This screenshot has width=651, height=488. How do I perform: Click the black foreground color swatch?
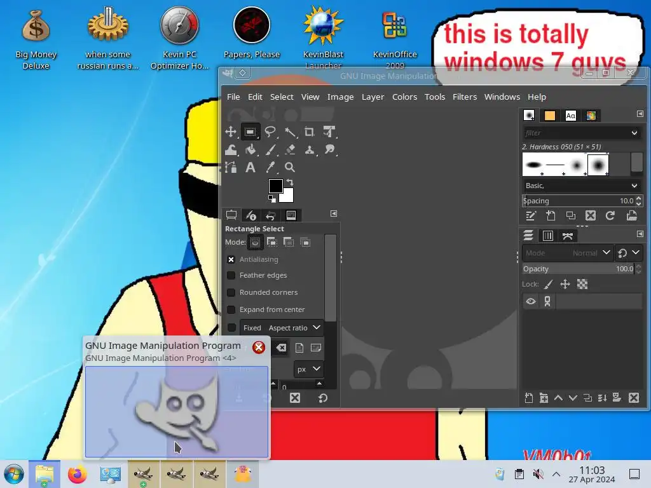point(275,186)
